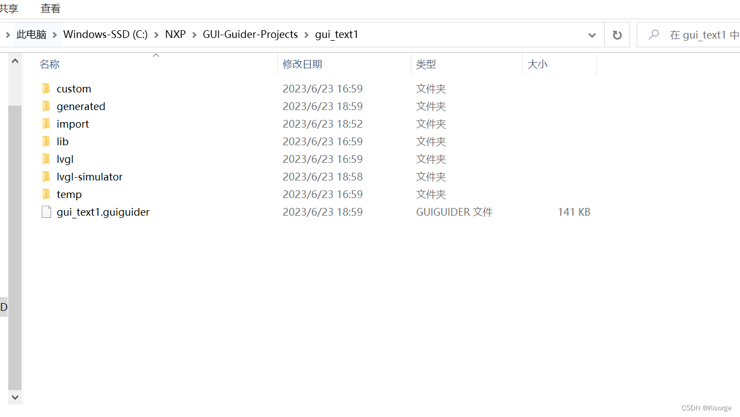This screenshot has width=740, height=417.
Task: Select the lvgl-simulator folder name
Action: click(90, 177)
